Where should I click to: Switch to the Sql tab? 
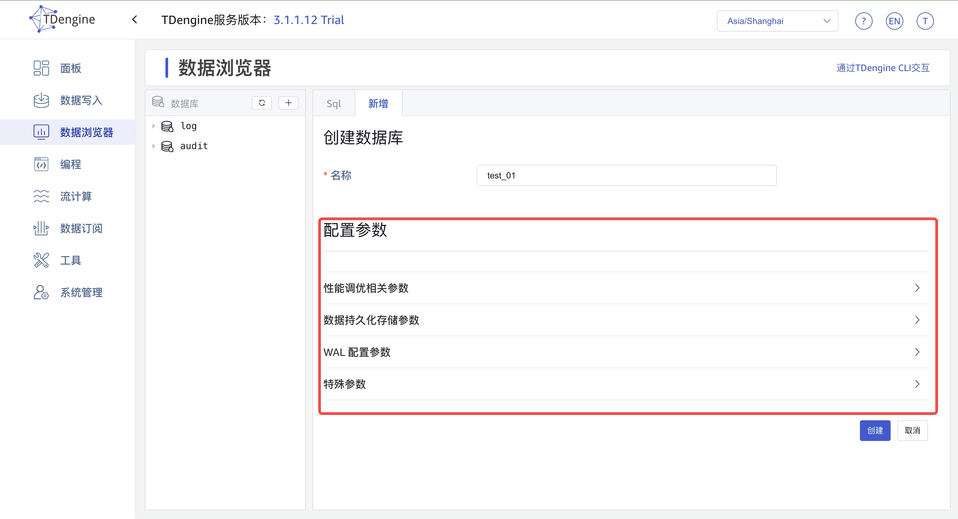pyautogui.click(x=334, y=104)
